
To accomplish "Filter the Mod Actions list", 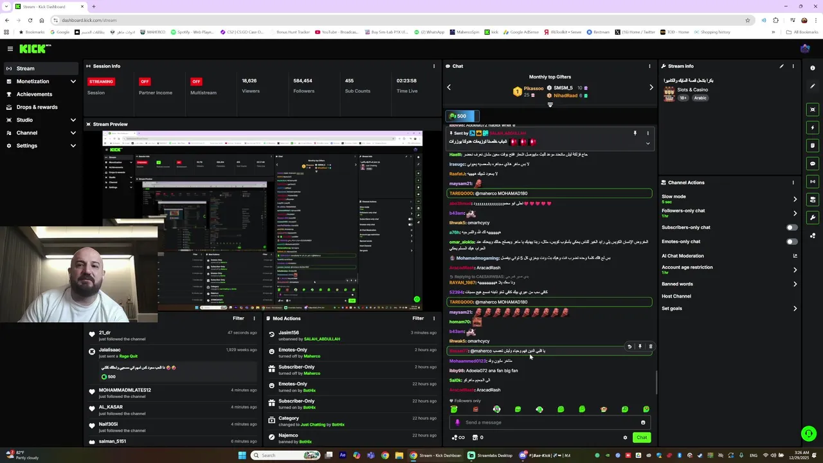I will [x=418, y=318].
